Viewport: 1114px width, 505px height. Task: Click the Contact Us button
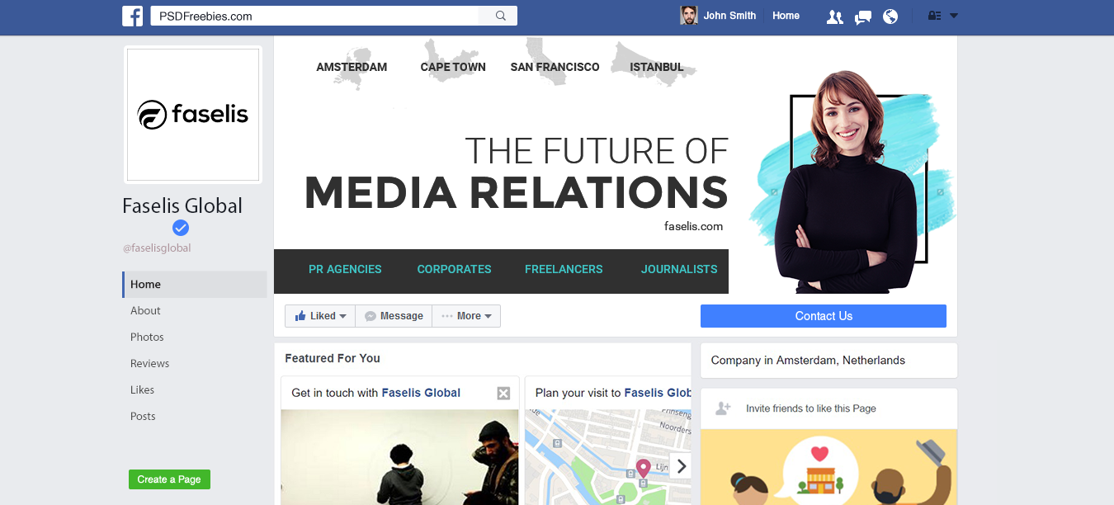pos(824,316)
